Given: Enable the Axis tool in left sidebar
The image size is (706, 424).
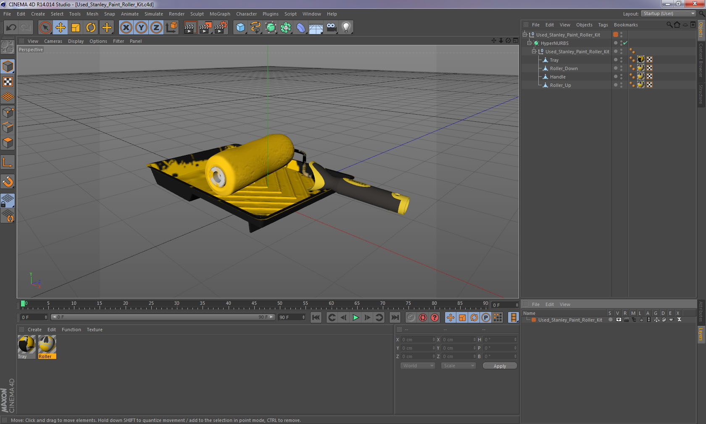Looking at the screenshot, I should pyautogui.click(x=8, y=162).
